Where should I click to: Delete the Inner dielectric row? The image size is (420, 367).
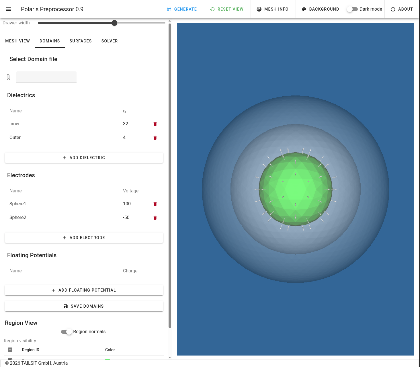point(155,124)
